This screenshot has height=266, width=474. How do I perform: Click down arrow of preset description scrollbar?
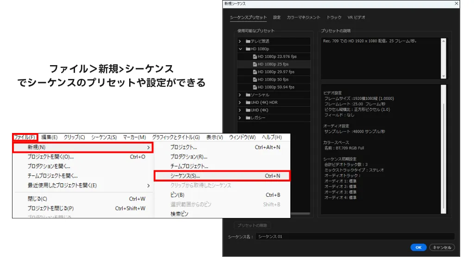click(443, 76)
